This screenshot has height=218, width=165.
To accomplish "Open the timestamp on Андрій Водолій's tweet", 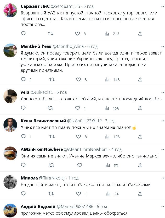I will pos(102,206).
